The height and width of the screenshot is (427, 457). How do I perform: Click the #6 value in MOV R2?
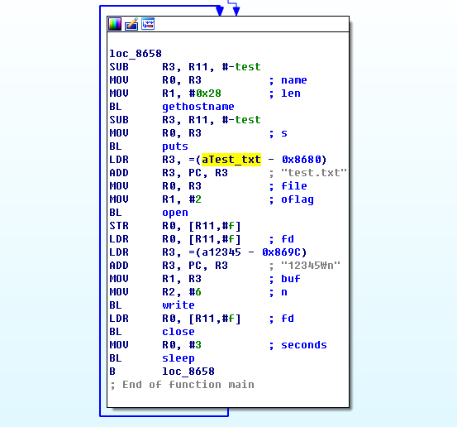click(x=195, y=292)
